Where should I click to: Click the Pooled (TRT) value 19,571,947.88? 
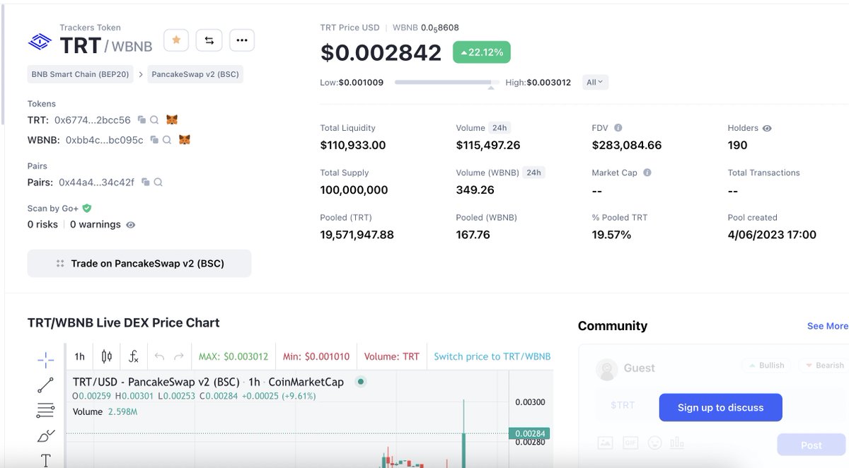[x=357, y=235]
